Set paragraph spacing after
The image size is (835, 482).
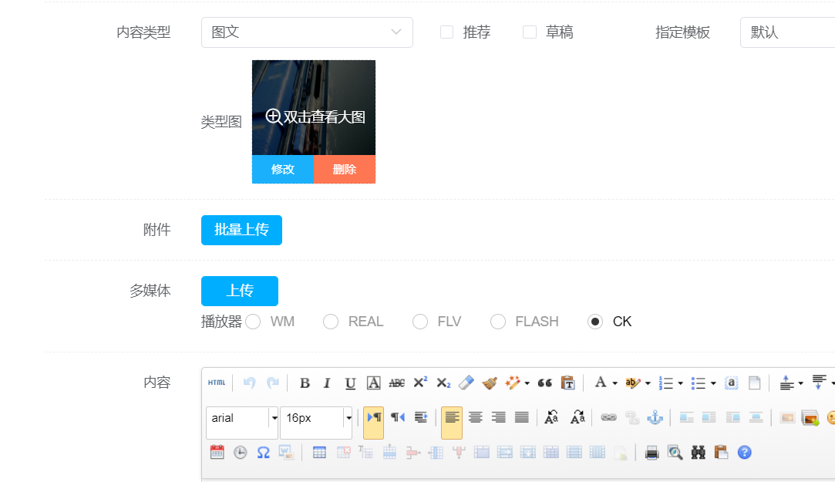[819, 382]
